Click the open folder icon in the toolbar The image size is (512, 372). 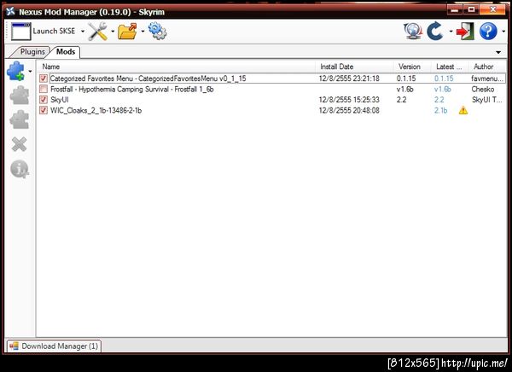click(x=127, y=32)
